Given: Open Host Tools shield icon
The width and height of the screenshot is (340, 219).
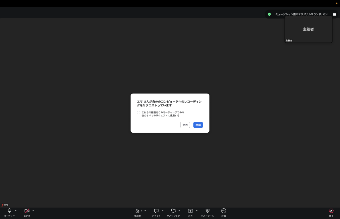Looking at the screenshot, I should [208, 211].
